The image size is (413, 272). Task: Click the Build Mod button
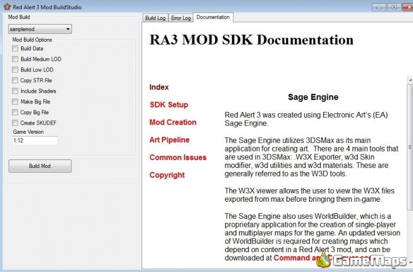tap(40, 166)
